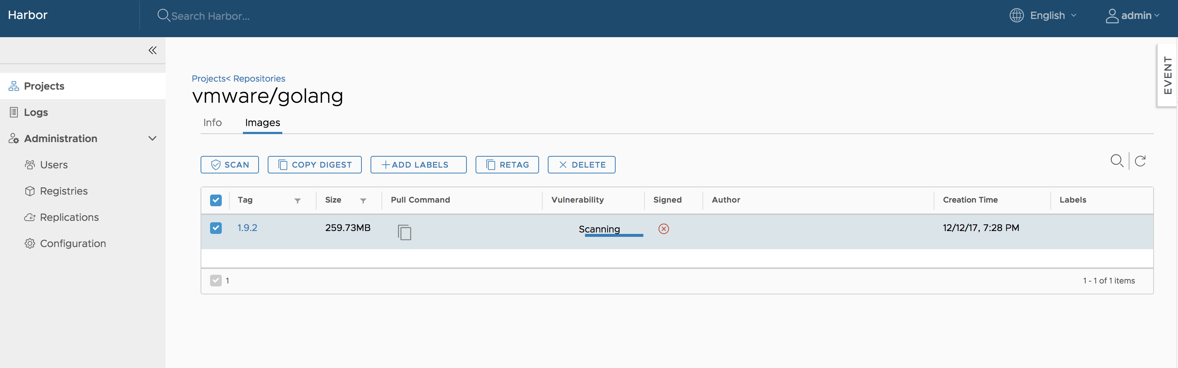The width and height of the screenshot is (1178, 368).
Task: Click the globe language icon
Action: pyautogui.click(x=1016, y=16)
